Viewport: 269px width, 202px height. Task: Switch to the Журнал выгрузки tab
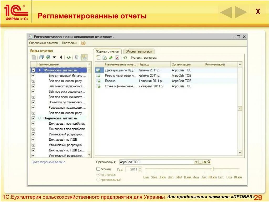click(x=139, y=51)
